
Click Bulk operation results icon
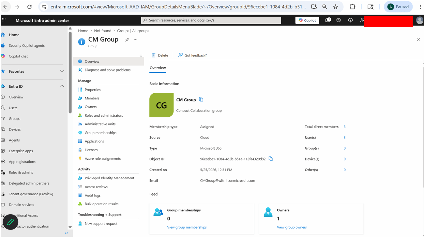tap(80, 204)
